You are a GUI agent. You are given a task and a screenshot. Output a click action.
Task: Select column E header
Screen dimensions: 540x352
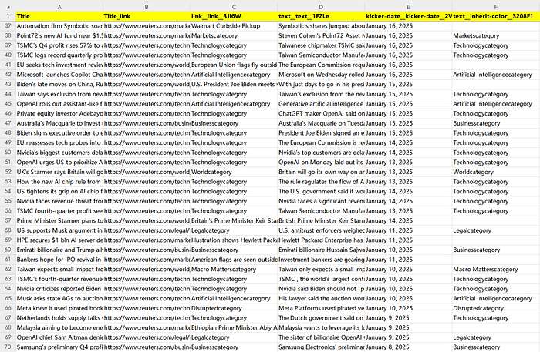point(408,7)
